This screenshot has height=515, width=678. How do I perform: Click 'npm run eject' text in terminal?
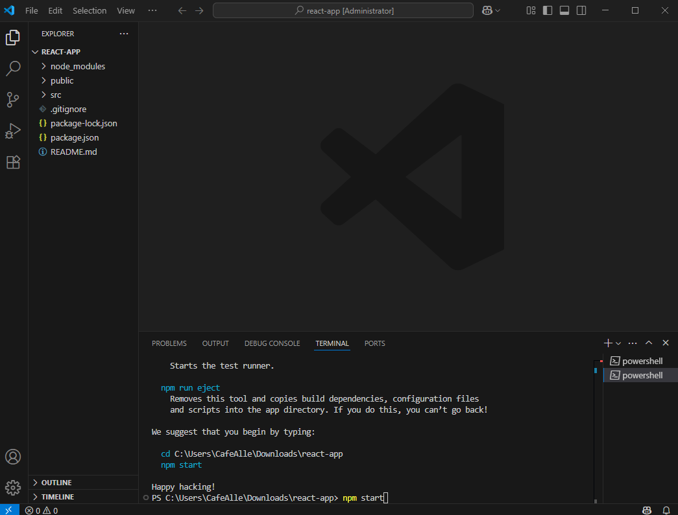190,387
